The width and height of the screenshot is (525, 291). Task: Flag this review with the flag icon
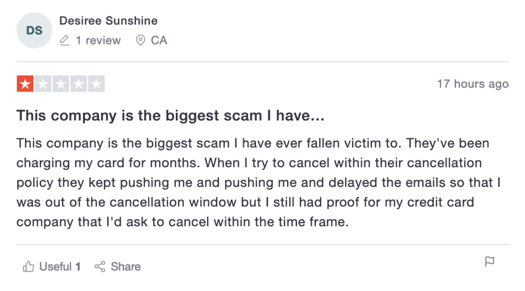pos(490,262)
